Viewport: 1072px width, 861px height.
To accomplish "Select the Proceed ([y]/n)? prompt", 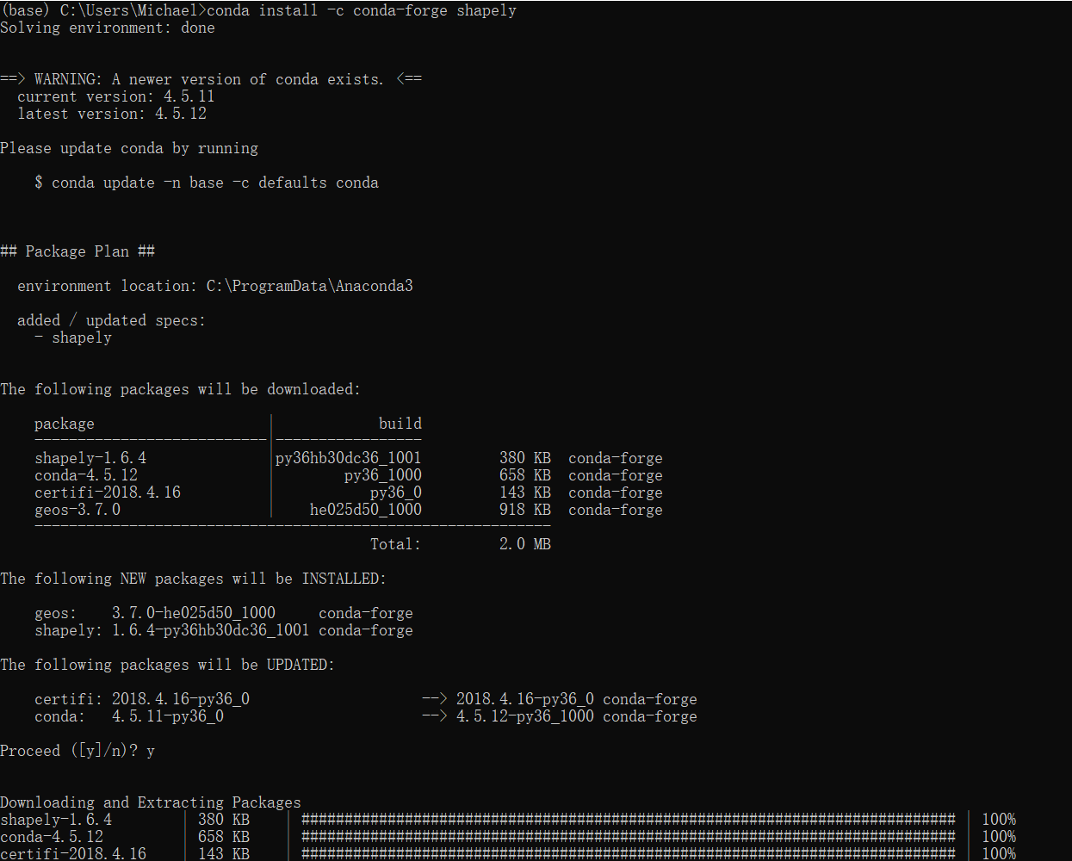I will tap(67, 750).
